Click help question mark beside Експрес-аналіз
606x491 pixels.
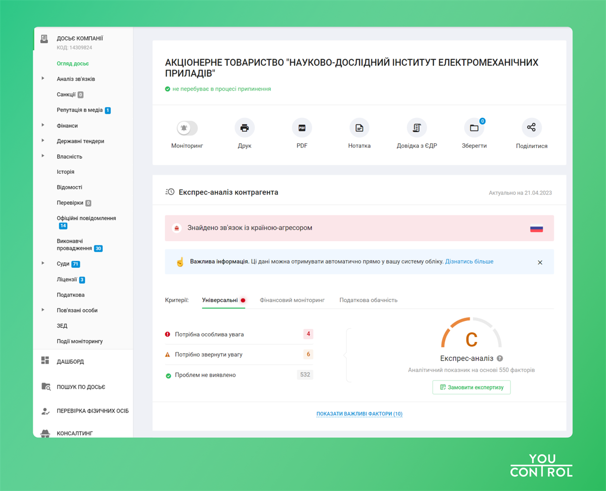click(x=500, y=358)
